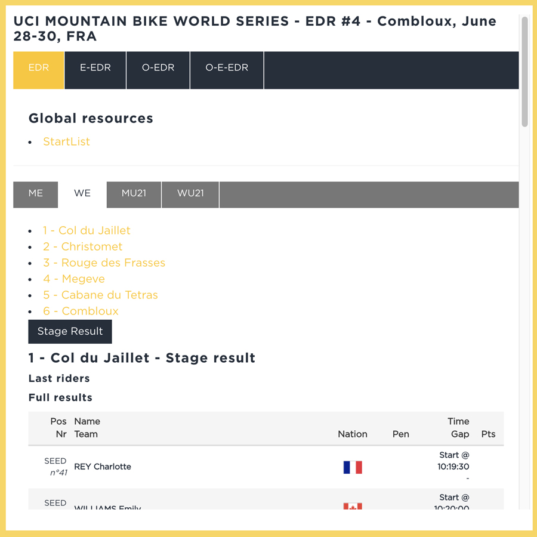Screen dimensions: 537x537
Task: Open stage 6 - Combloux link
Action: pos(81,311)
